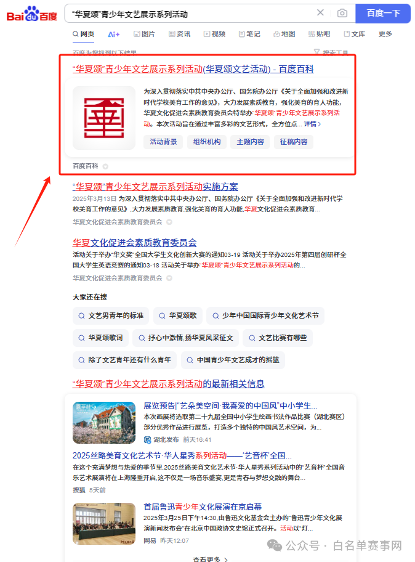Search suggestion 少年中国国际青少年文化艺术节
415x562 pixels.
click(265, 316)
